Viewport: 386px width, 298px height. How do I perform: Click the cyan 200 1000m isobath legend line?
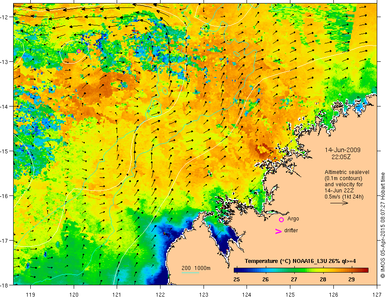click(x=190, y=273)
